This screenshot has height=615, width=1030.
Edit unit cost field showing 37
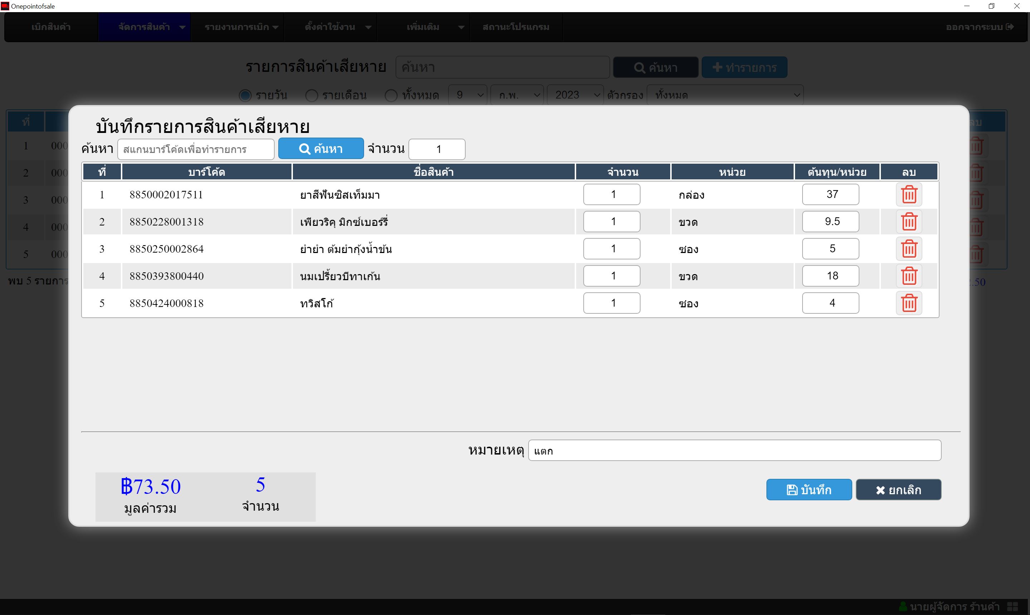coord(830,194)
